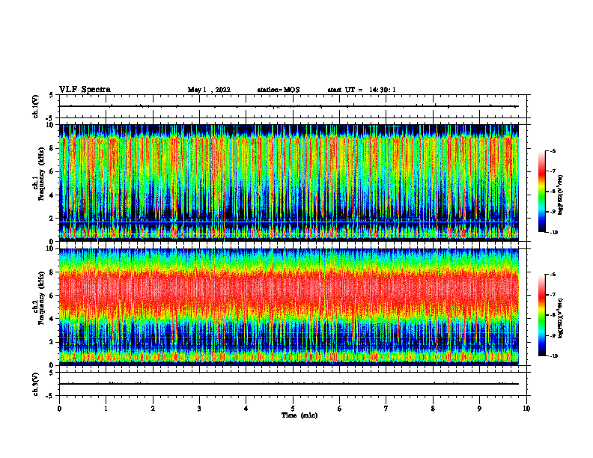Click the ch.2 color bar PSD unit label
Image resolution: width=593 pixels, height=458 pixels.
pyautogui.click(x=561, y=319)
